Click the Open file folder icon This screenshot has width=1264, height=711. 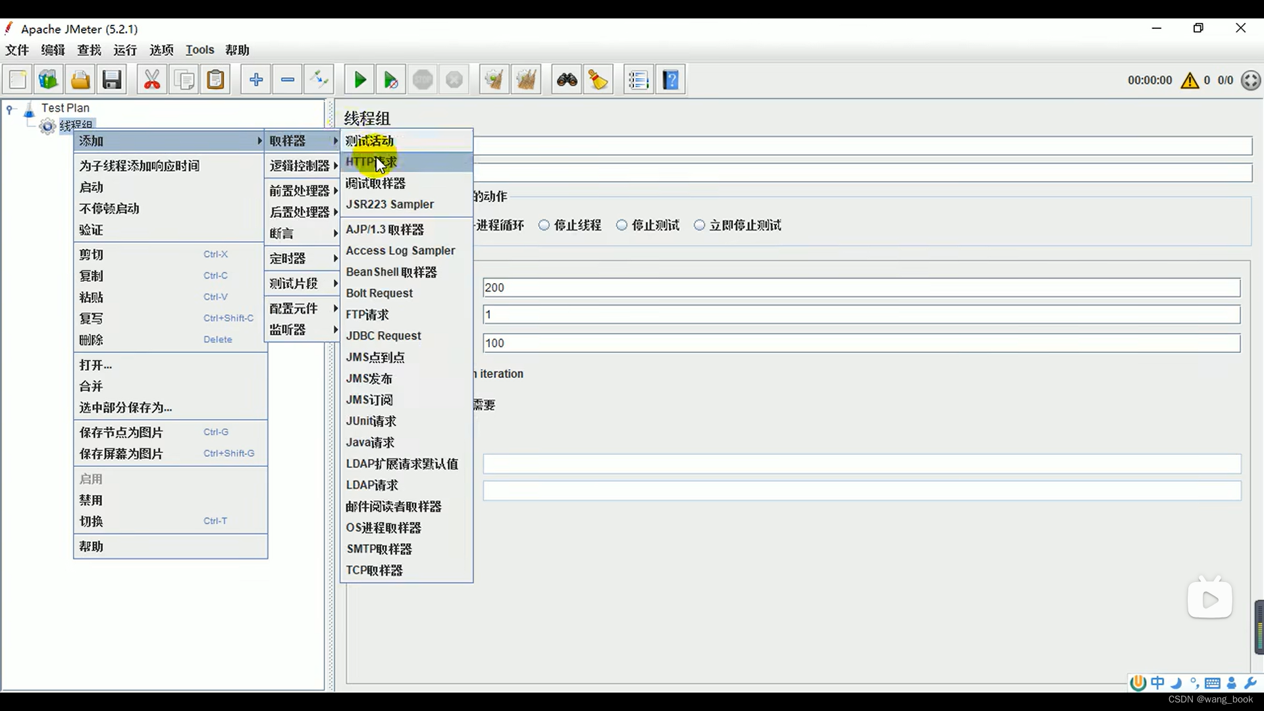80,80
